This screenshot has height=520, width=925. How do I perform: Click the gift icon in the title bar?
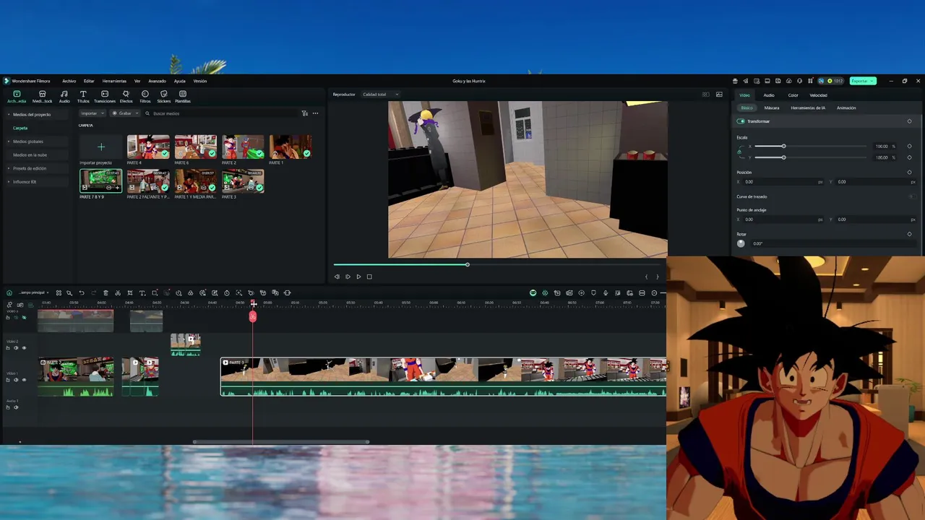[x=735, y=81]
